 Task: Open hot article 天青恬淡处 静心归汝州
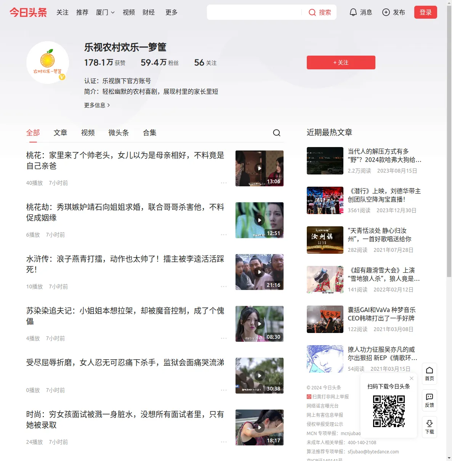380,235
